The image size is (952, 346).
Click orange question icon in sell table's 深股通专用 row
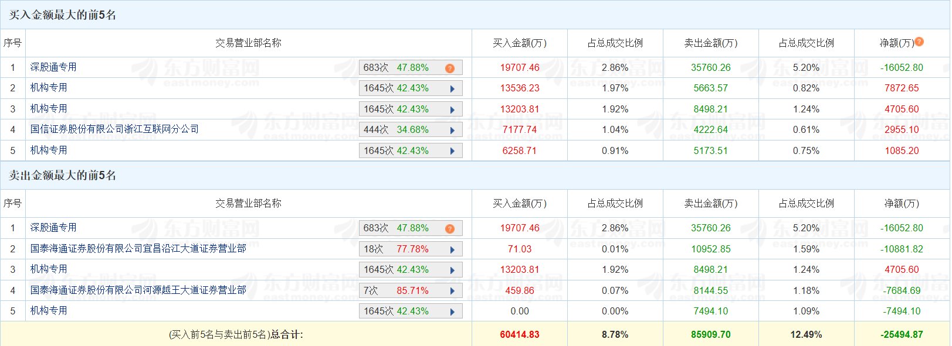449,229
